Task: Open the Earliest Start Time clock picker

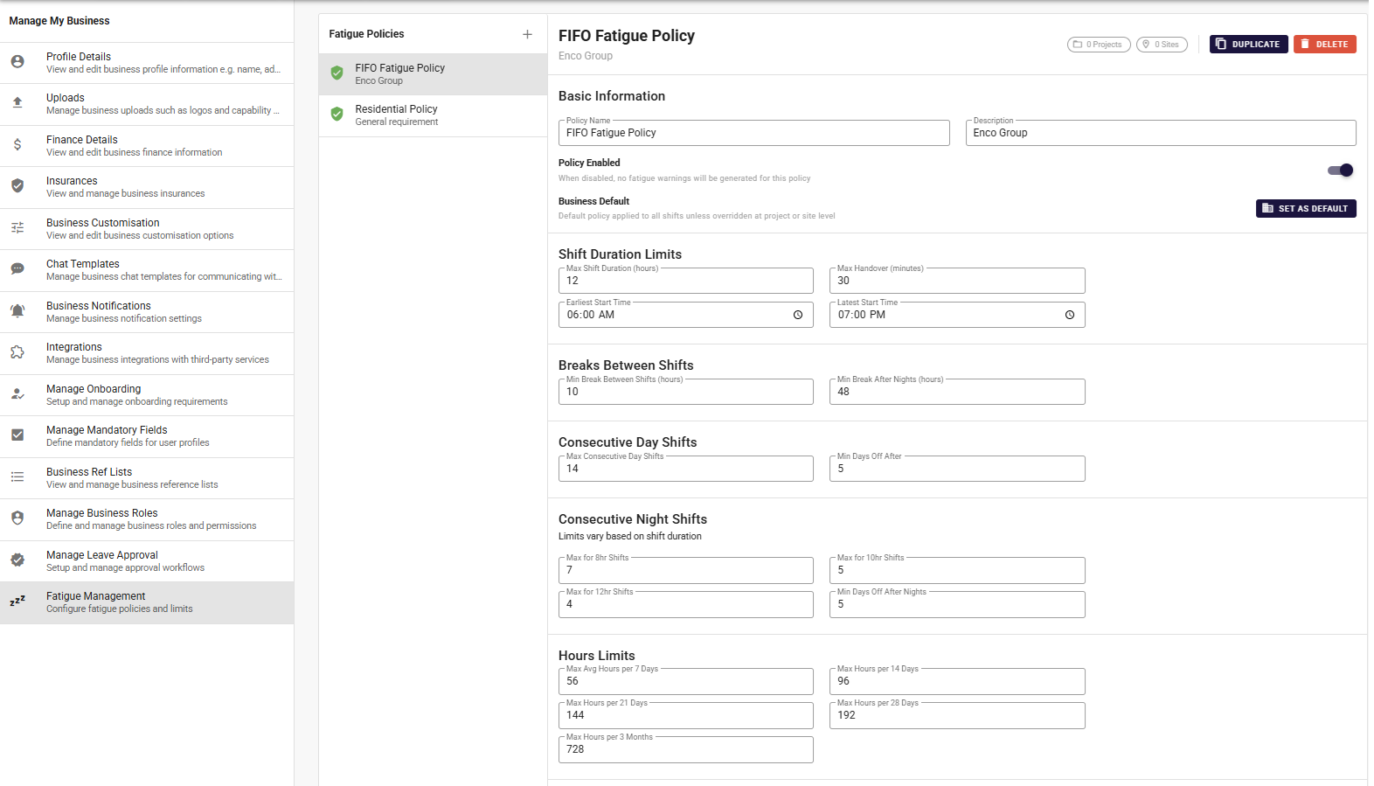Action: 798,315
